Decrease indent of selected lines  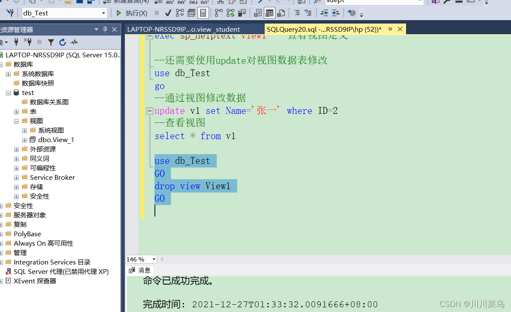coord(324,13)
